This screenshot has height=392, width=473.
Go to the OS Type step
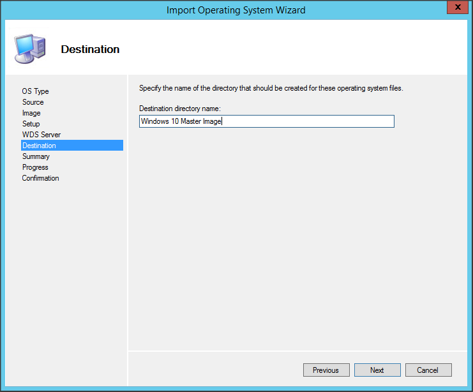coord(35,91)
